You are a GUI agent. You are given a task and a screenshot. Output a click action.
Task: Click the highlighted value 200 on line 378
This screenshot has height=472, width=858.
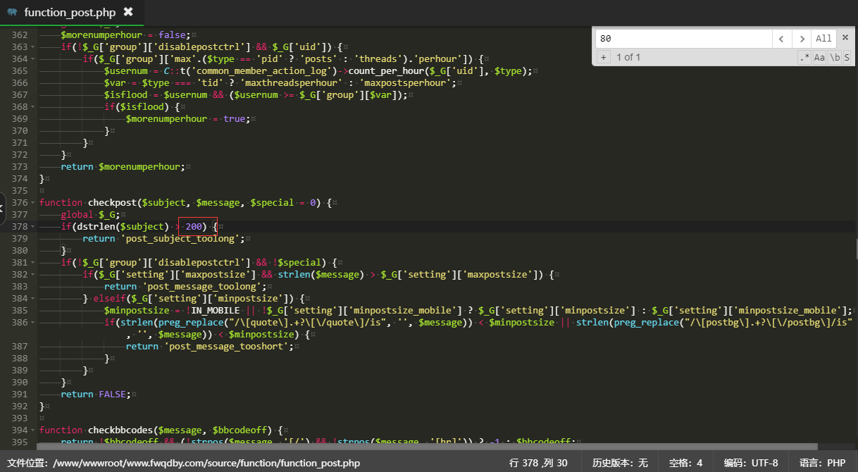tap(194, 227)
